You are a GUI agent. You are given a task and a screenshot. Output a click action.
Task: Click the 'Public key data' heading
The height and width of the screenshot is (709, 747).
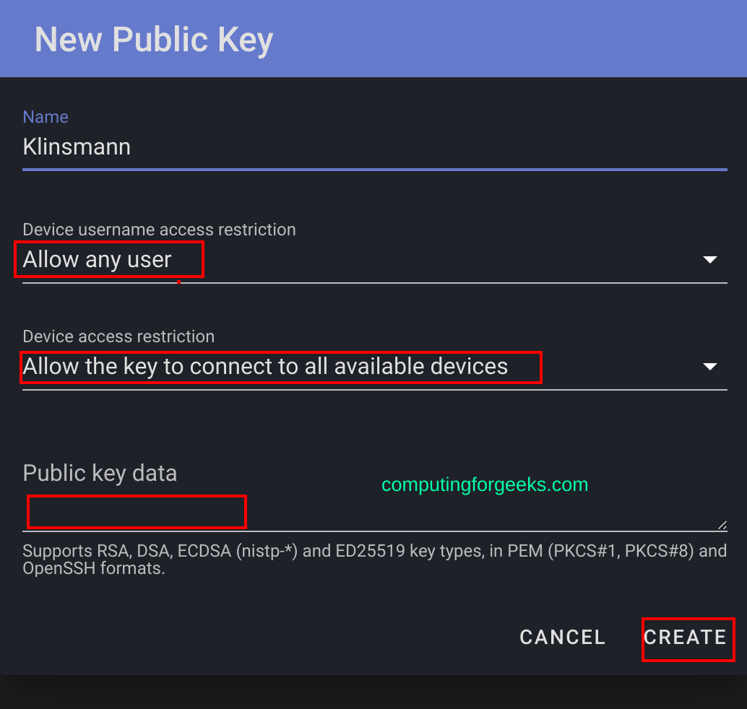[100, 473]
